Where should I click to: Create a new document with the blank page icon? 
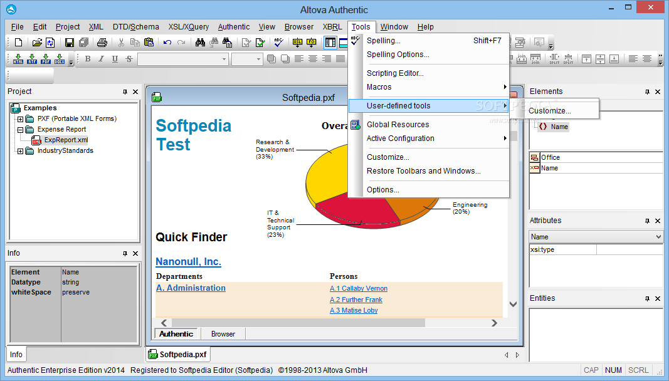tap(18, 42)
